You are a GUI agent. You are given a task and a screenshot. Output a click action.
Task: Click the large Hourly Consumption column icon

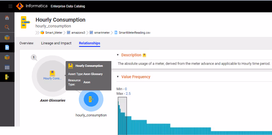tap(25, 22)
